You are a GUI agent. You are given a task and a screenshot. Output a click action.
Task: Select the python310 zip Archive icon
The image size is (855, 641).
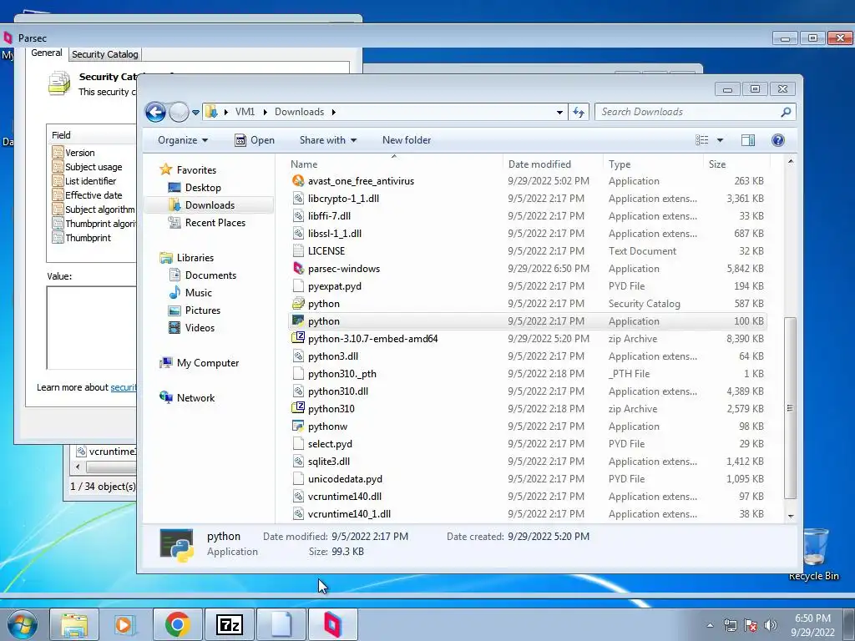298,409
